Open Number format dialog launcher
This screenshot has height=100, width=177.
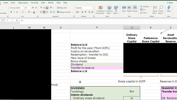pyautogui.click(x=94, y=16)
